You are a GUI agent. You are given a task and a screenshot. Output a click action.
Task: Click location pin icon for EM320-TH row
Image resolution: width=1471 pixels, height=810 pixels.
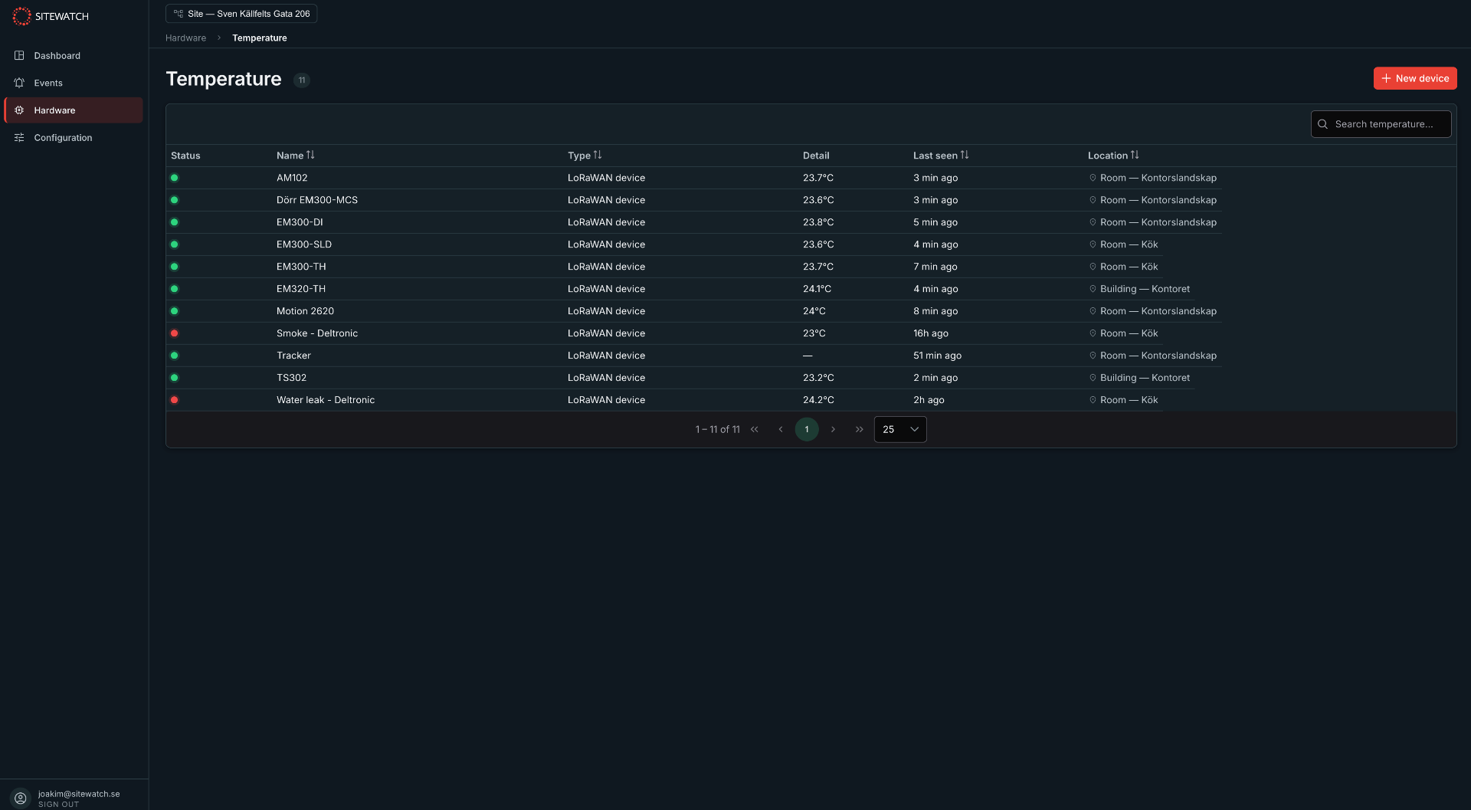point(1093,289)
